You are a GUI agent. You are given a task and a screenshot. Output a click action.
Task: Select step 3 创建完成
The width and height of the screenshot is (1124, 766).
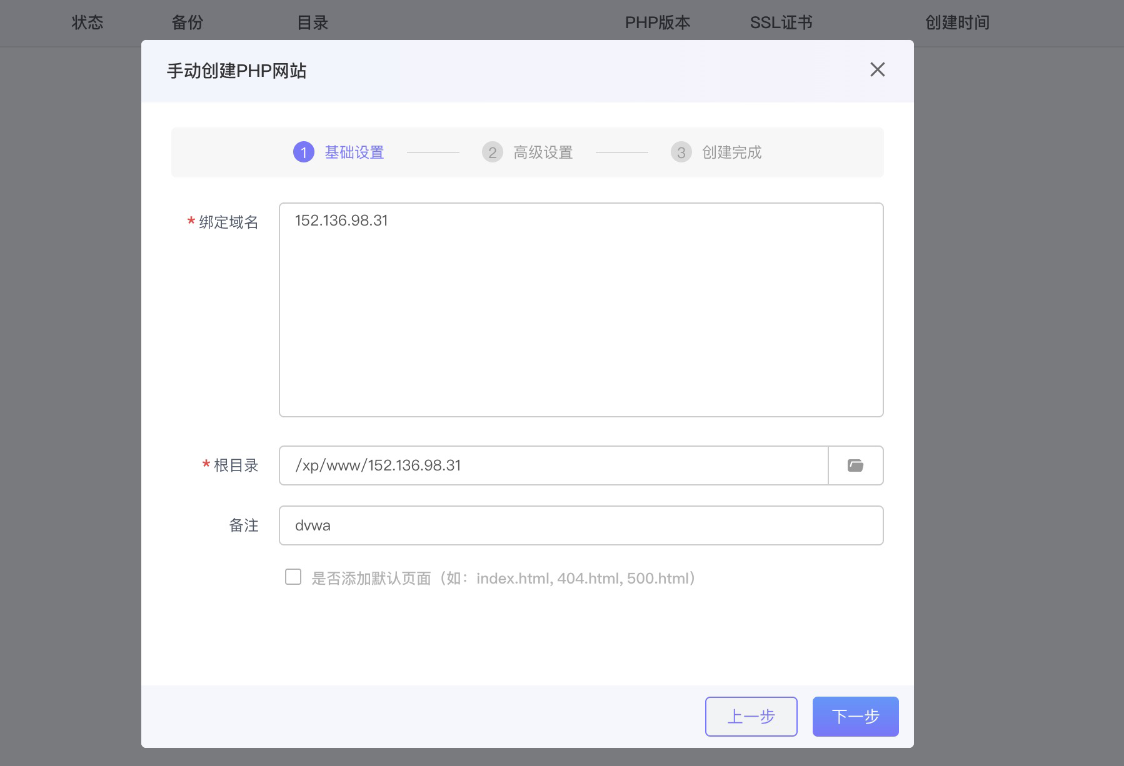coord(716,152)
